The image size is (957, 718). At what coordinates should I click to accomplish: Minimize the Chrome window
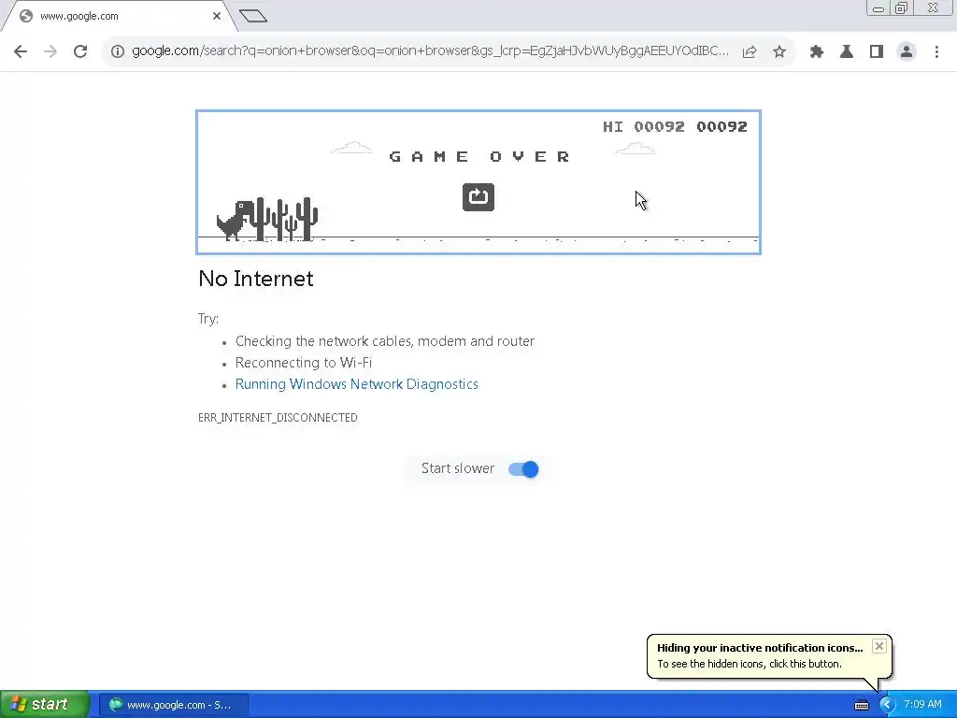pos(878,8)
